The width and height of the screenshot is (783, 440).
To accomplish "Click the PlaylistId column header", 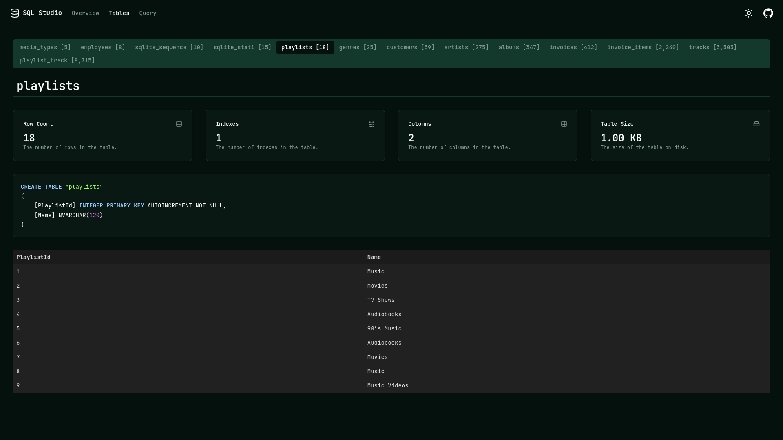I will click(33, 257).
